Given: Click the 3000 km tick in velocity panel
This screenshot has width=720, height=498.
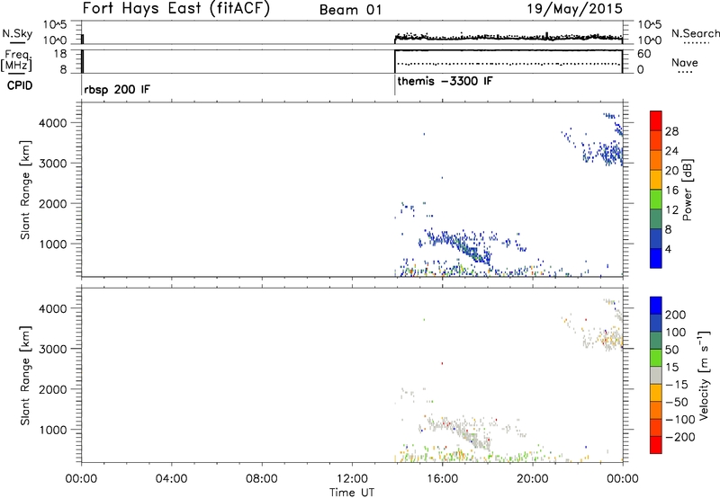Looking at the screenshot, I should point(53,349).
